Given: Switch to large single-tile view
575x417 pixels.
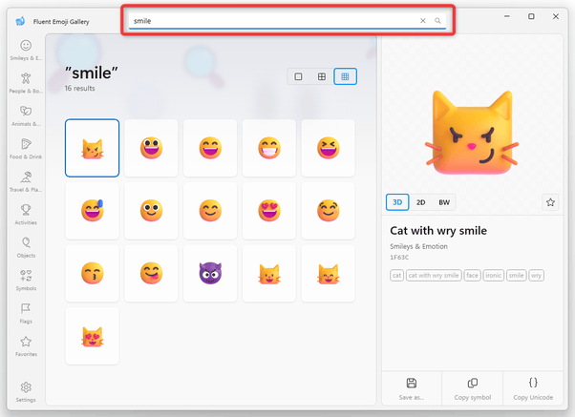Looking at the screenshot, I should pyautogui.click(x=299, y=76).
